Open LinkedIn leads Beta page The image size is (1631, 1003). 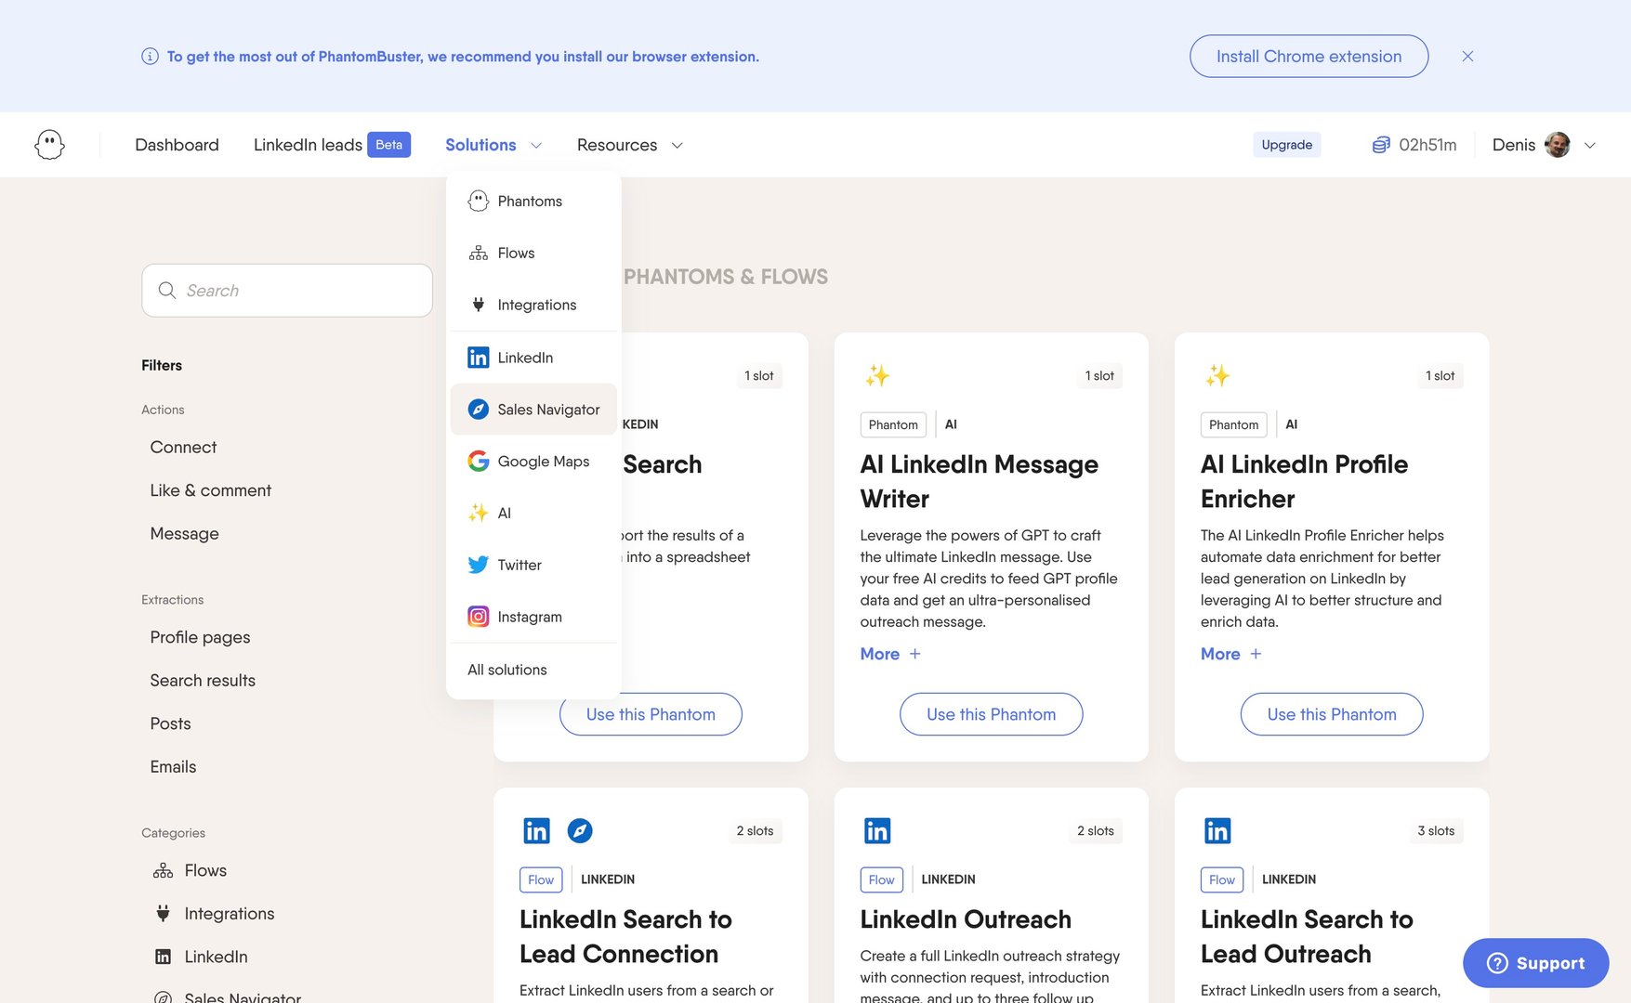[x=332, y=145]
